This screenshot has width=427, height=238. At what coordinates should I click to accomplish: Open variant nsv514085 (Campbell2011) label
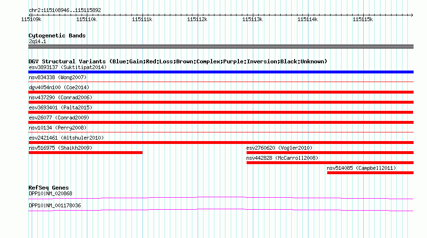pyautogui.click(x=361, y=168)
